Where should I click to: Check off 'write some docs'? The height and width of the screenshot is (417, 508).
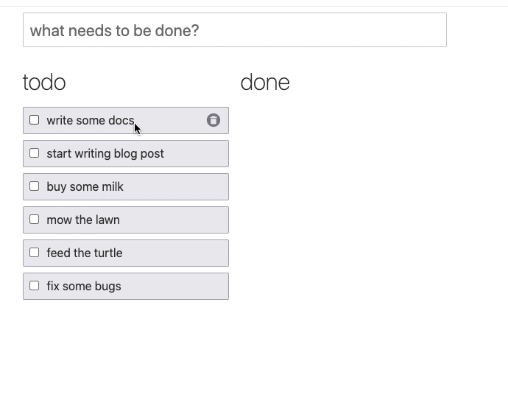(35, 120)
